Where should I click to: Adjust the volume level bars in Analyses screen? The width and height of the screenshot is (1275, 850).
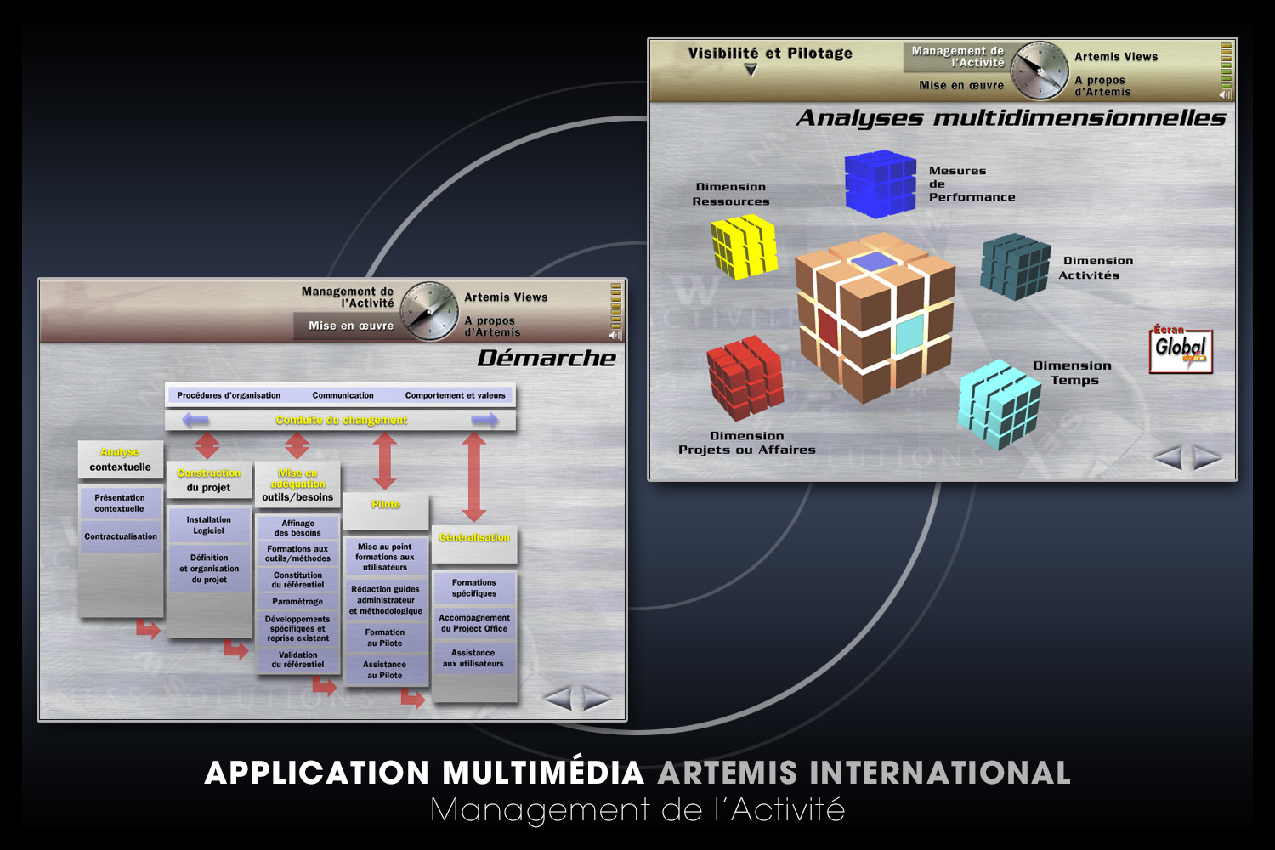1226,65
